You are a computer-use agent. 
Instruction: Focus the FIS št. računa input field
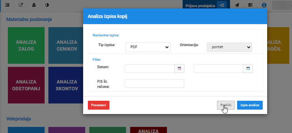[x=154, y=83]
